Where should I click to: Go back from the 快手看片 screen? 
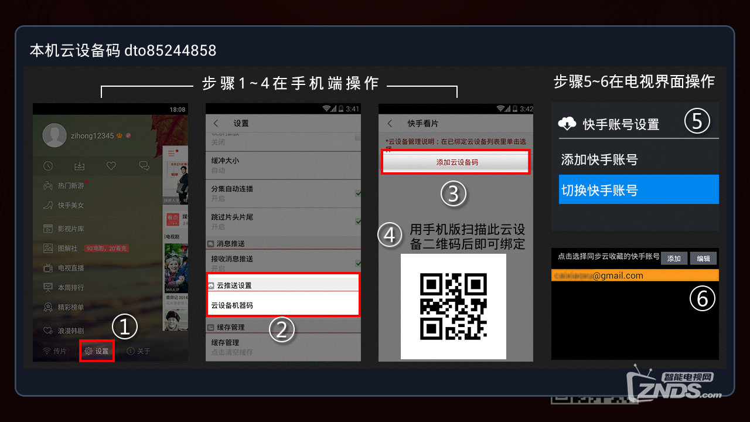coord(389,124)
